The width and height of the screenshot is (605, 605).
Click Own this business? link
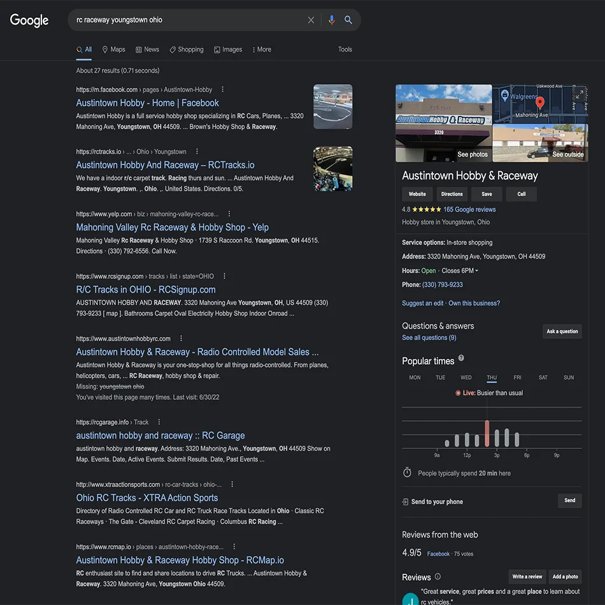click(x=474, y=303)
